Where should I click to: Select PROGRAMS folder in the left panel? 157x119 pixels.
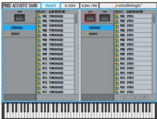pos(20,28)
